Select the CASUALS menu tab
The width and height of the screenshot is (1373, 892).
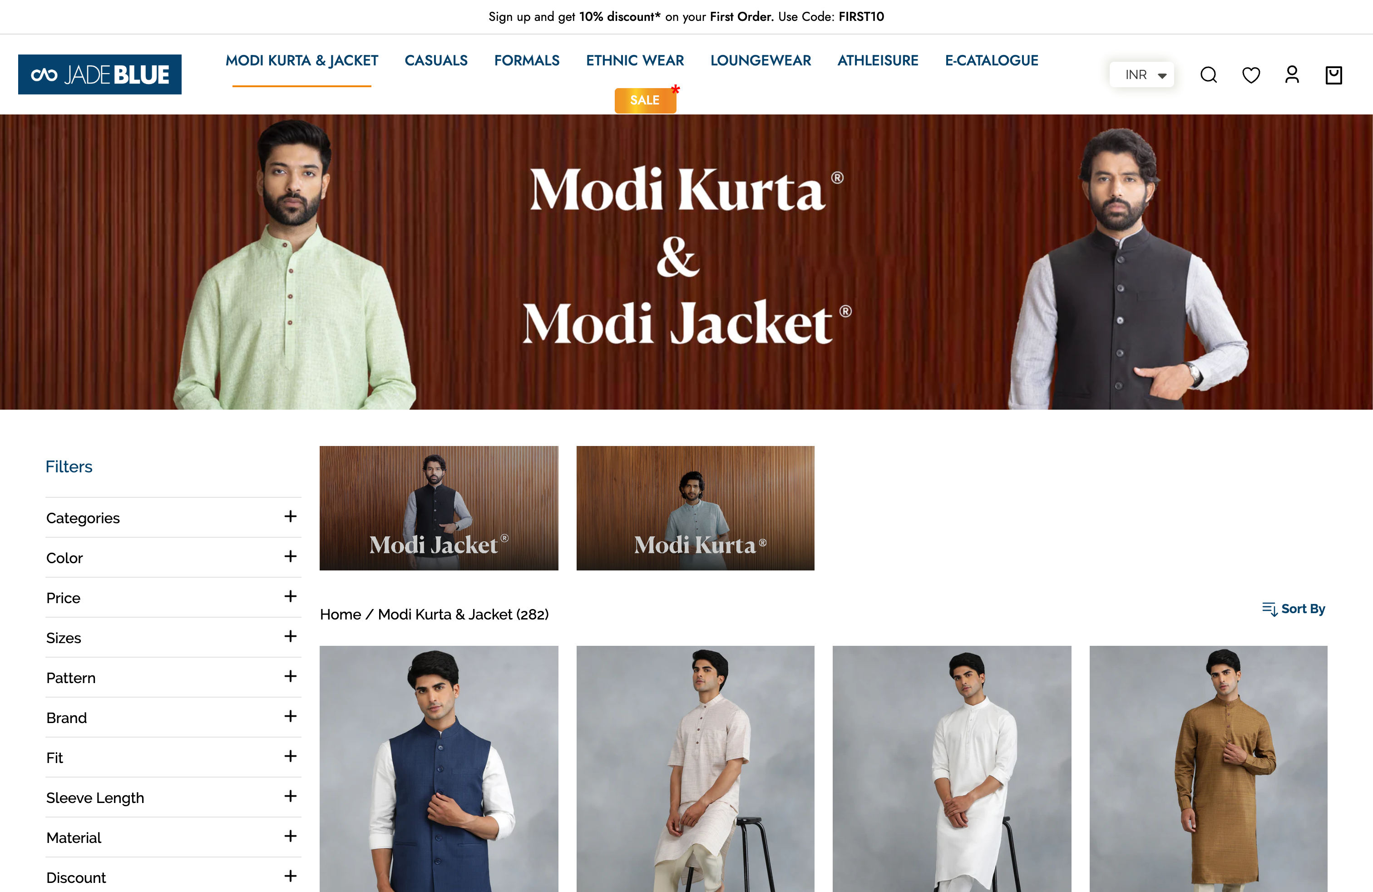435,61
